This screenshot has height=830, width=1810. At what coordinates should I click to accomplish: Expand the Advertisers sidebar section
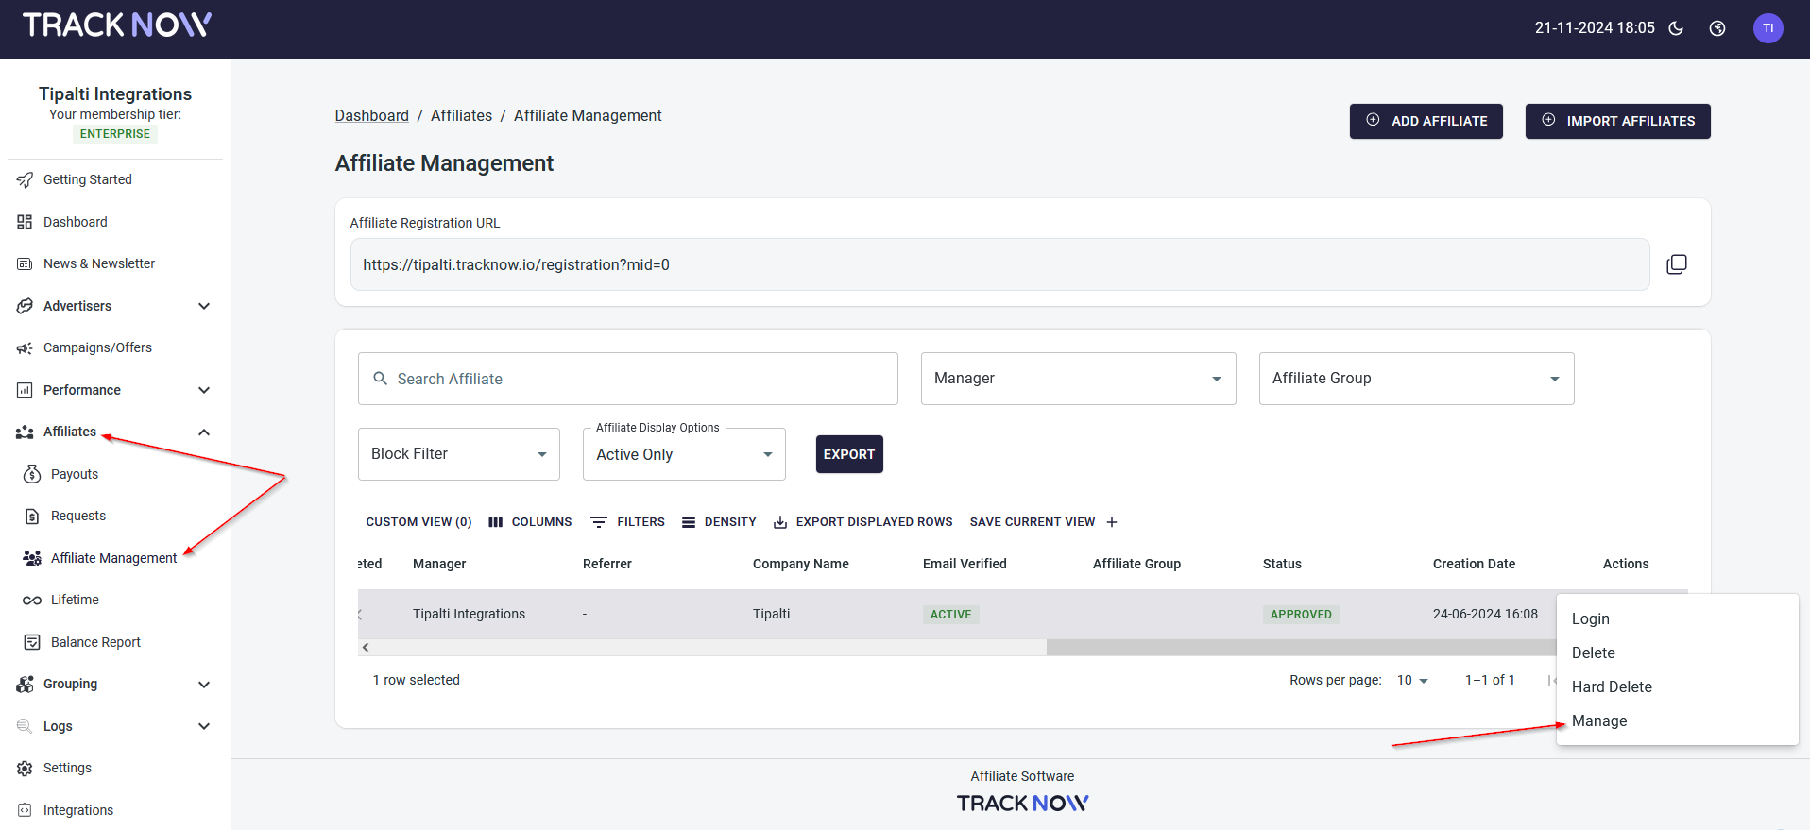point(204,306)
